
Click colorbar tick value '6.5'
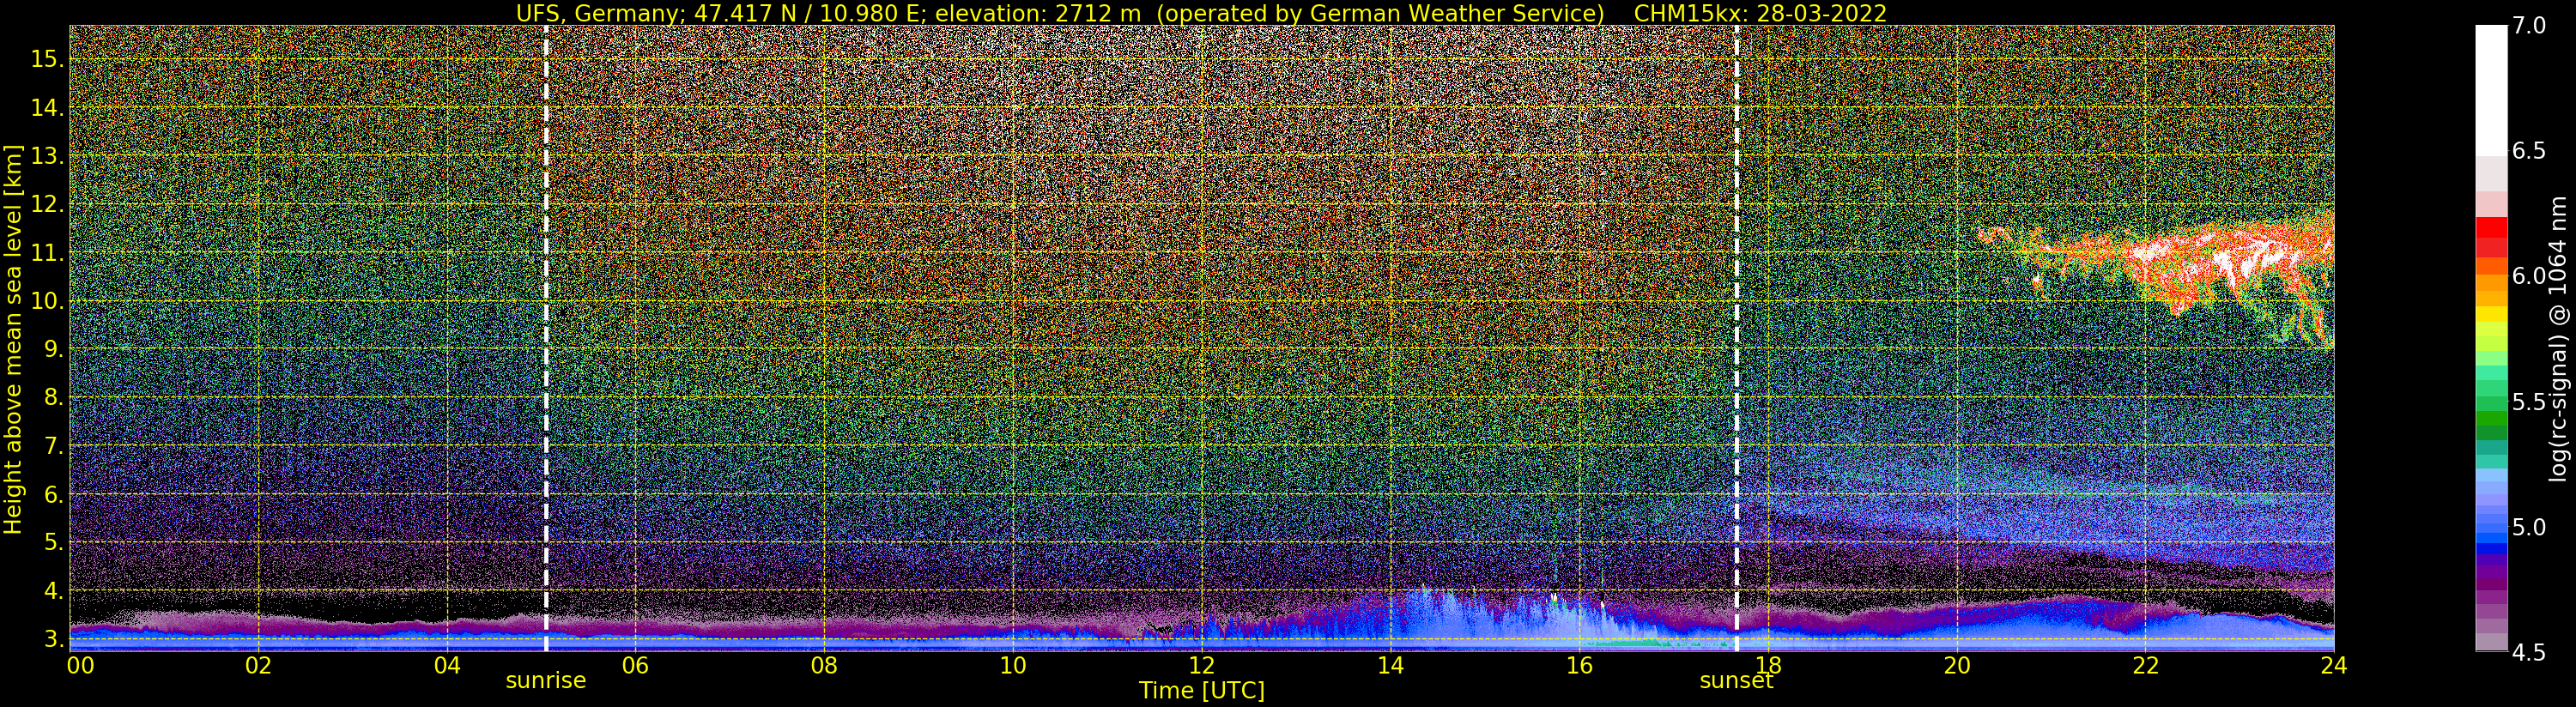pyautogui.click(x=2529, y=151)
